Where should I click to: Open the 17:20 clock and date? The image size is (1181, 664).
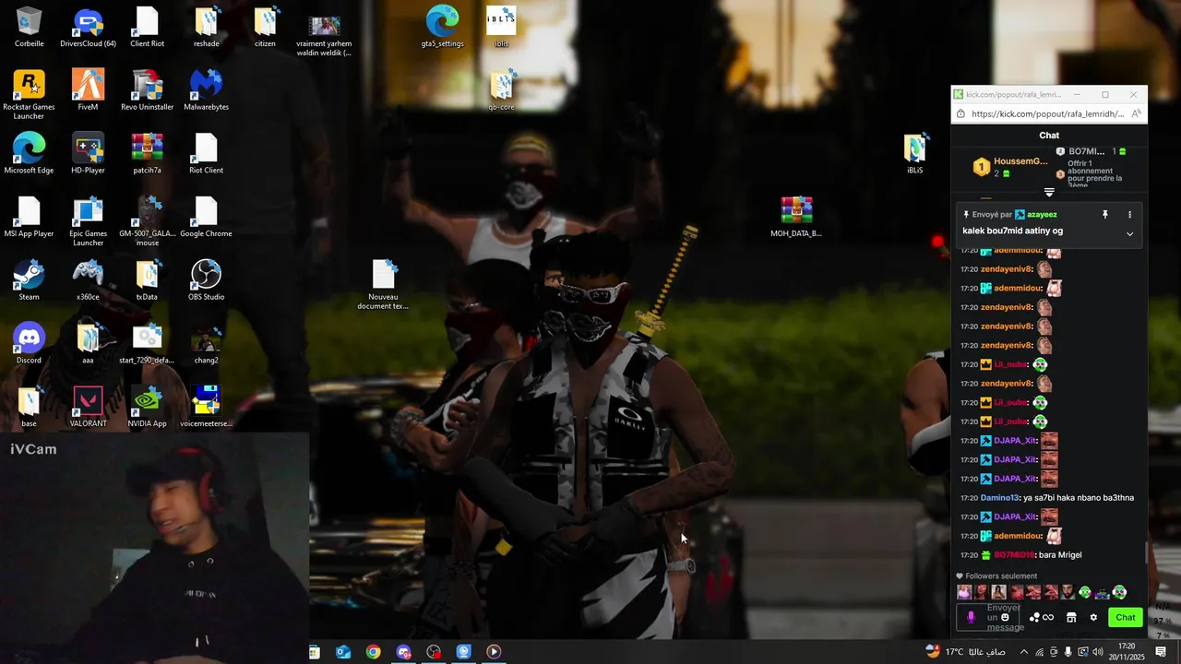point(1127,652)
